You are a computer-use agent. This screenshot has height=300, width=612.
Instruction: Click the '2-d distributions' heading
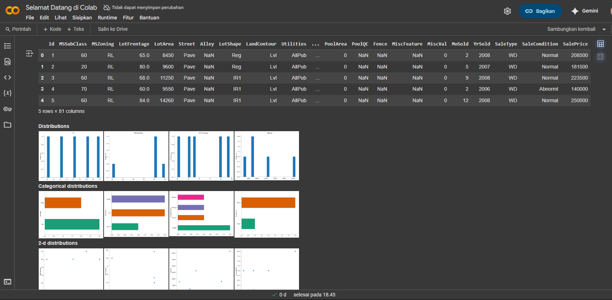pyautogui.click(x=58, y=243)
